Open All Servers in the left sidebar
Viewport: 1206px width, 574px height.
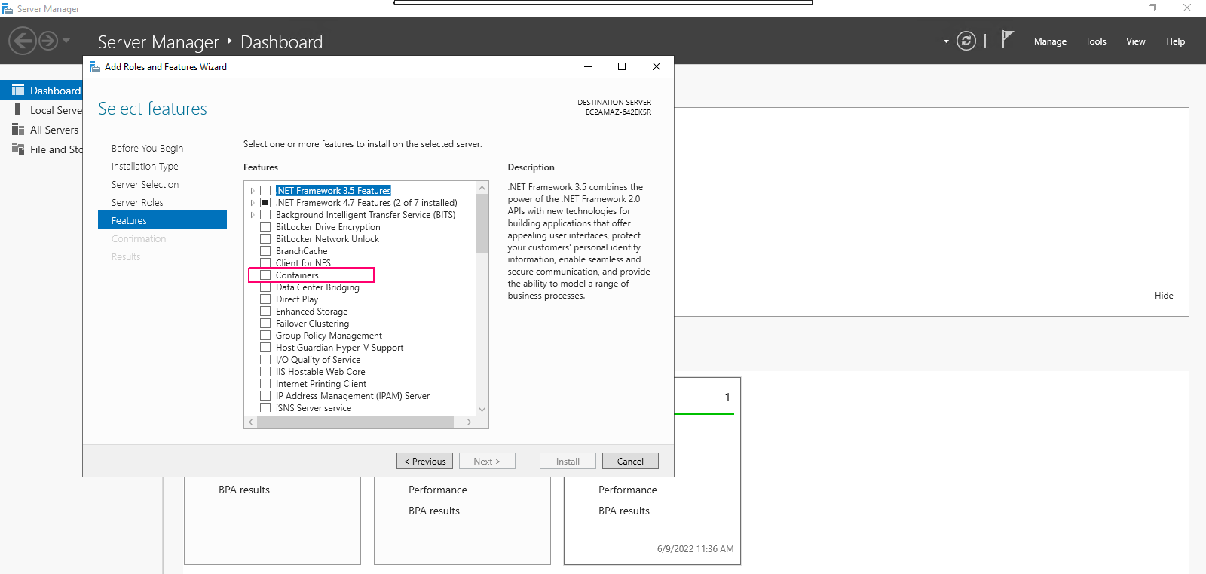click(54, 130)
